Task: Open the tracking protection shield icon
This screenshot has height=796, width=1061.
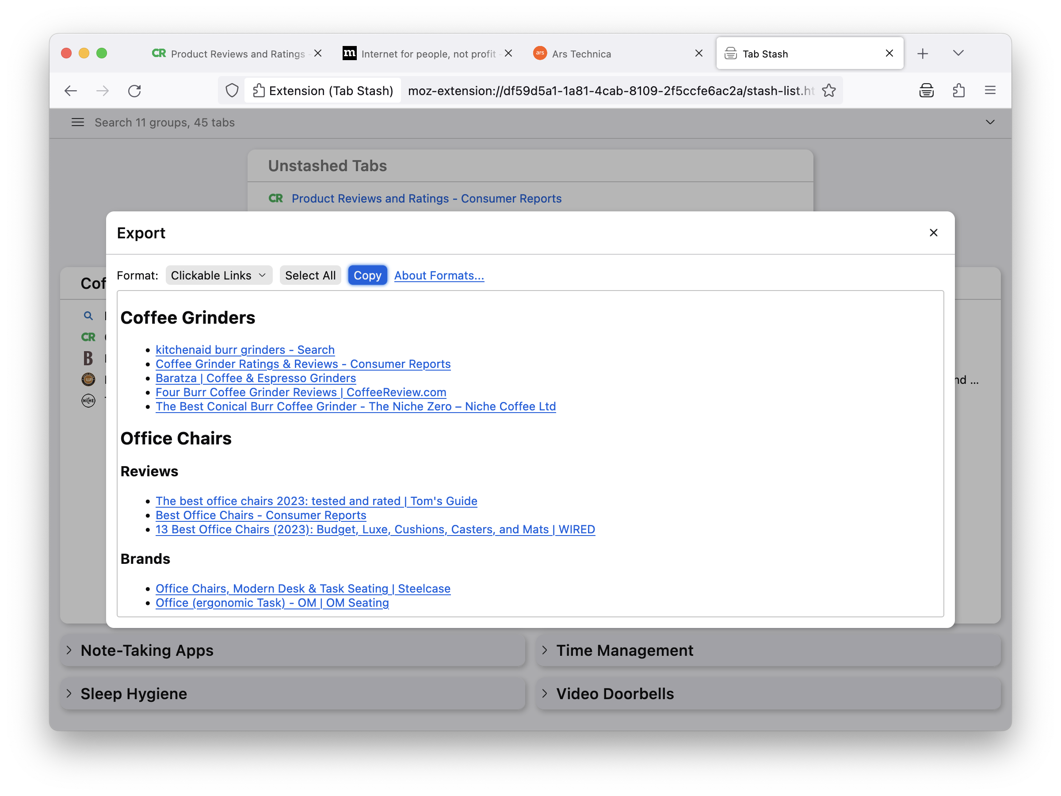Action: click(232, 91)
